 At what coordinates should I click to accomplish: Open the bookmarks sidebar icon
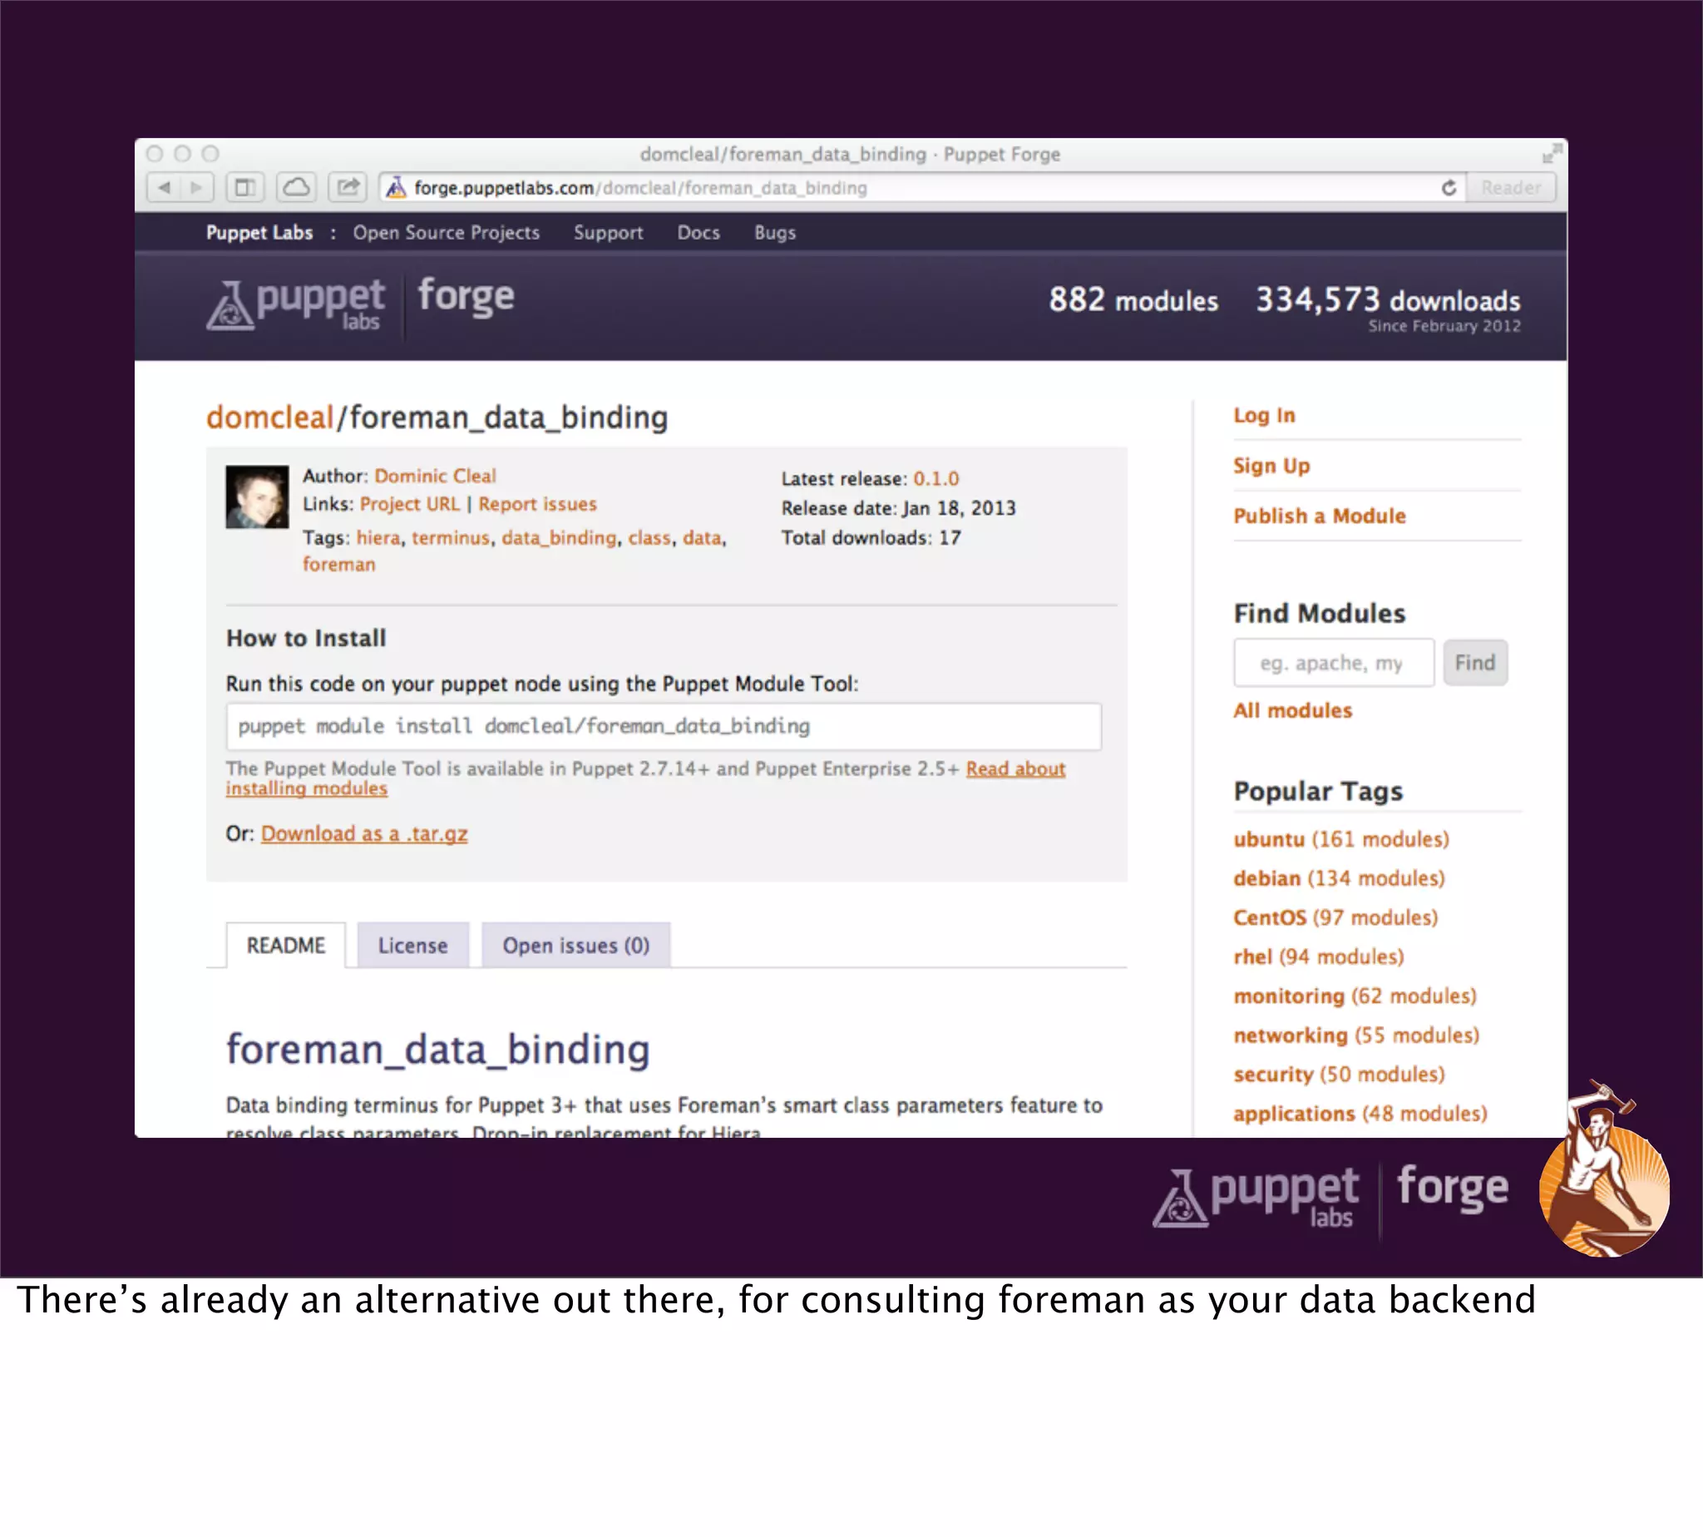tap(244, 187)
